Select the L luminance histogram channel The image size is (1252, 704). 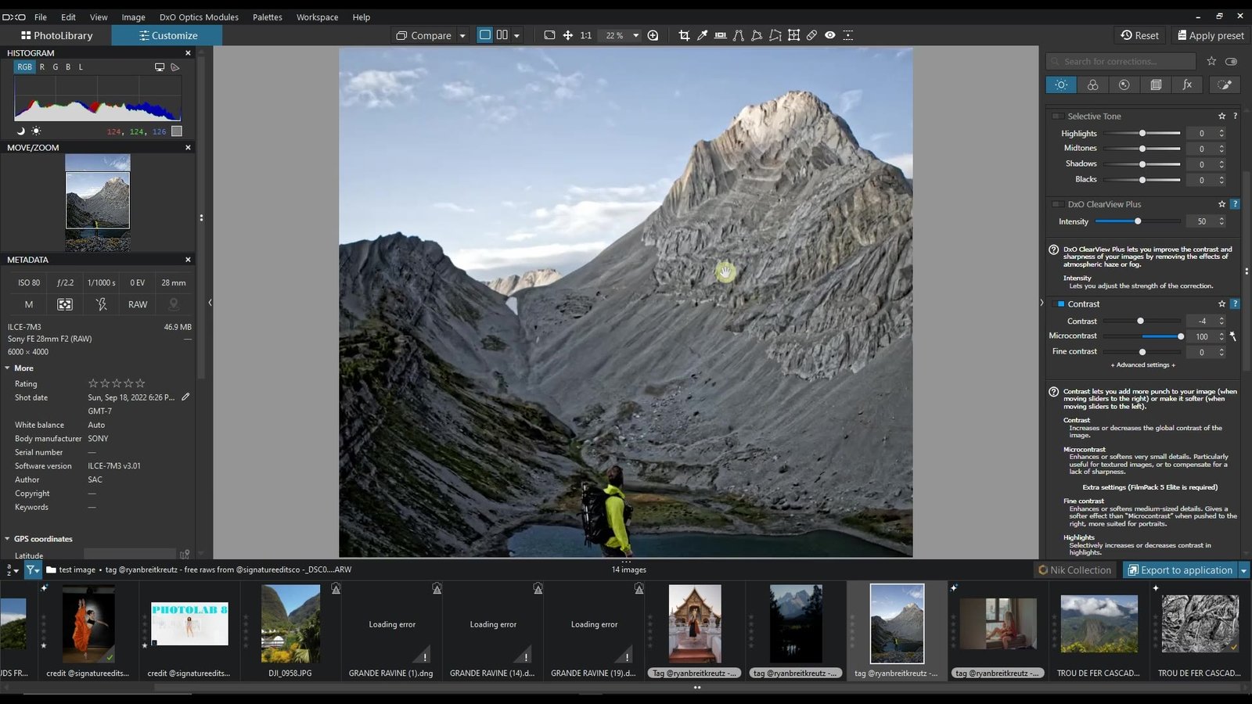coord(81,67)
